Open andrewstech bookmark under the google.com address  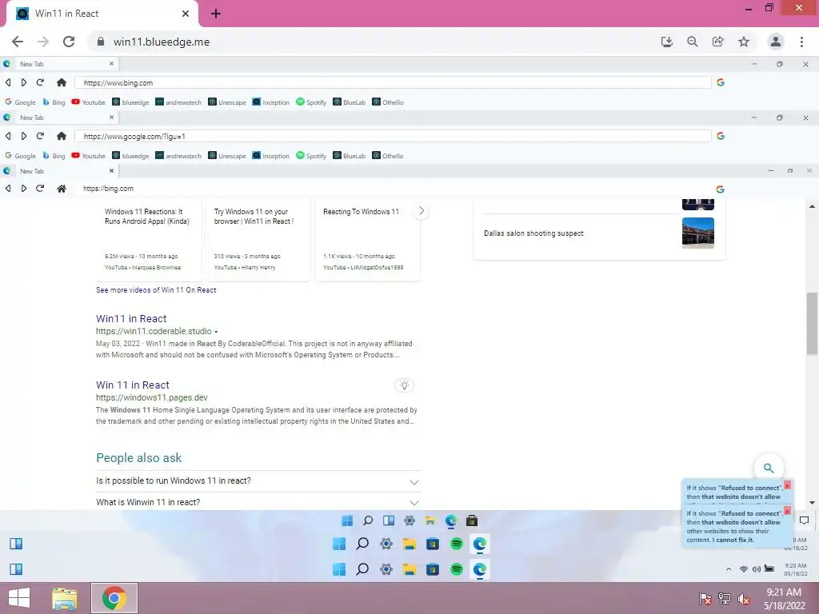178,156
